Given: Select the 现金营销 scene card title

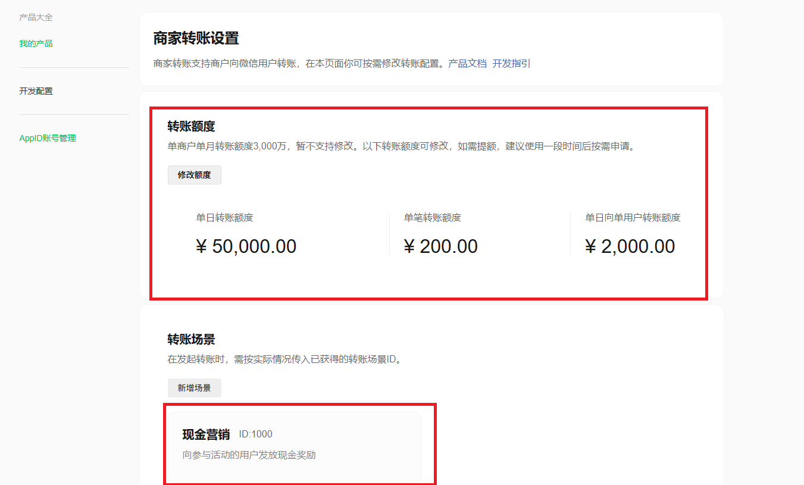Looking at the screenshot, I should (x=206, y=434).
